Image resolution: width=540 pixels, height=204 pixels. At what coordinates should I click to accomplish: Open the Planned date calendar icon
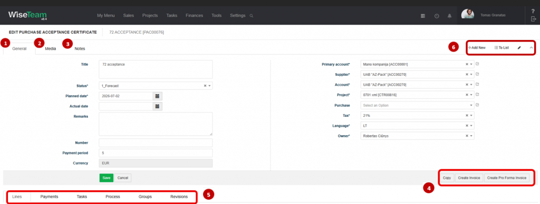tap(157, 96)
